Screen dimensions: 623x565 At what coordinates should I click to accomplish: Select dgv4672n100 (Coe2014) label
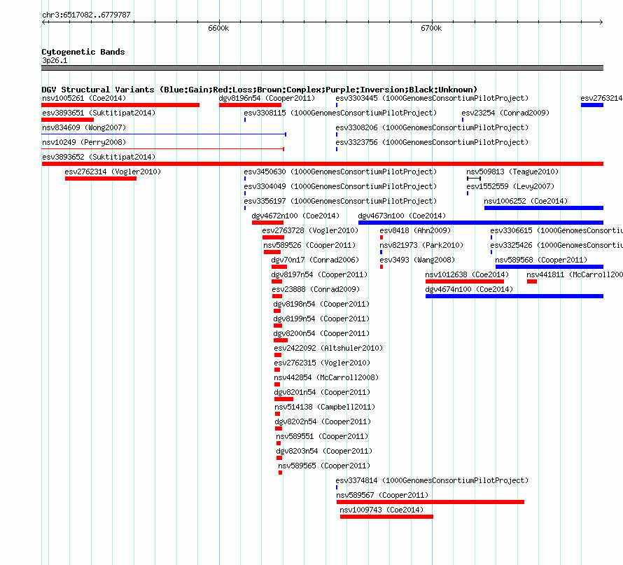[295, 216]
